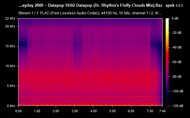
Task: Click the '4:00' time axis label
Action: (93, 111)
